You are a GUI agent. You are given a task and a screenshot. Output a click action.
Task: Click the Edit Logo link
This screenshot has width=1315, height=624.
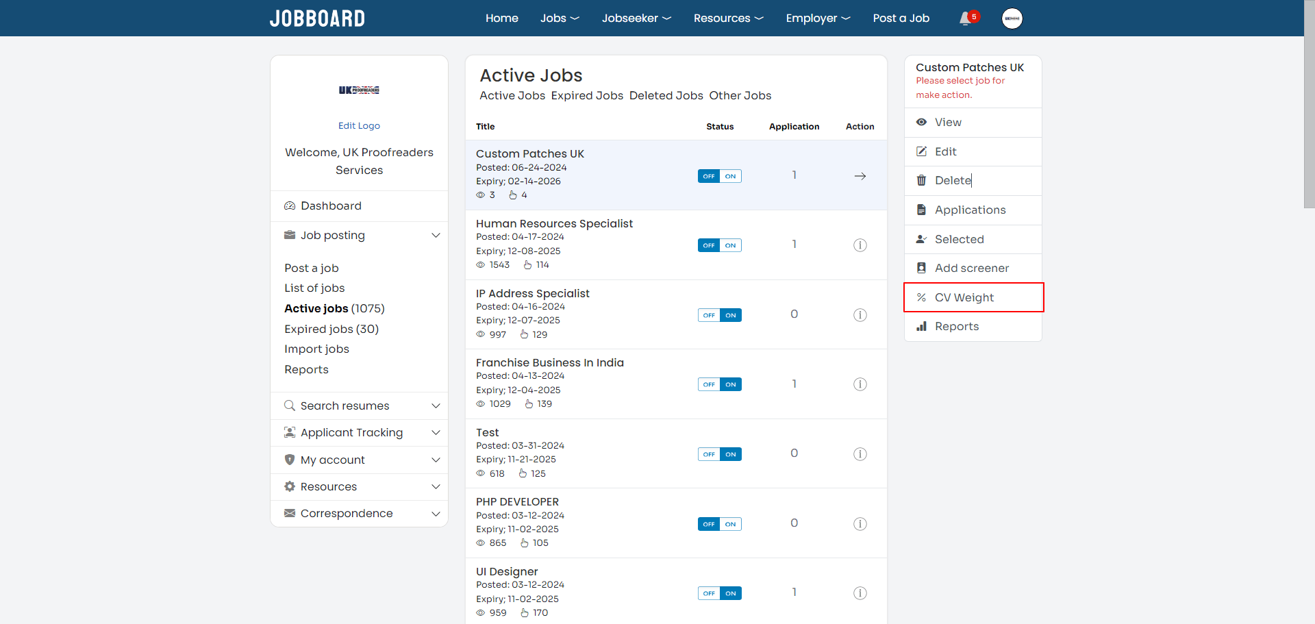359,125
